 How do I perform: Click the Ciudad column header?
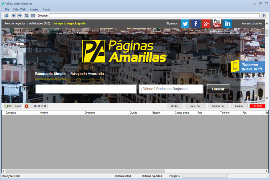click(x=140, y=113)
